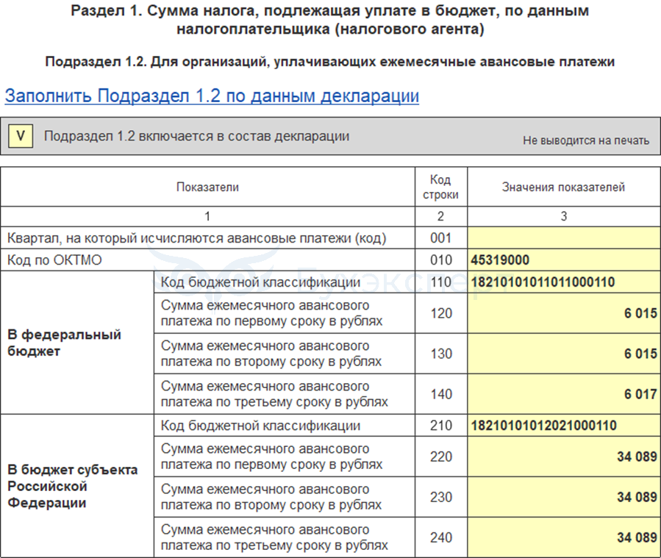The image size is (661, 558).
Task: Click row code 240
Action: 441,537
